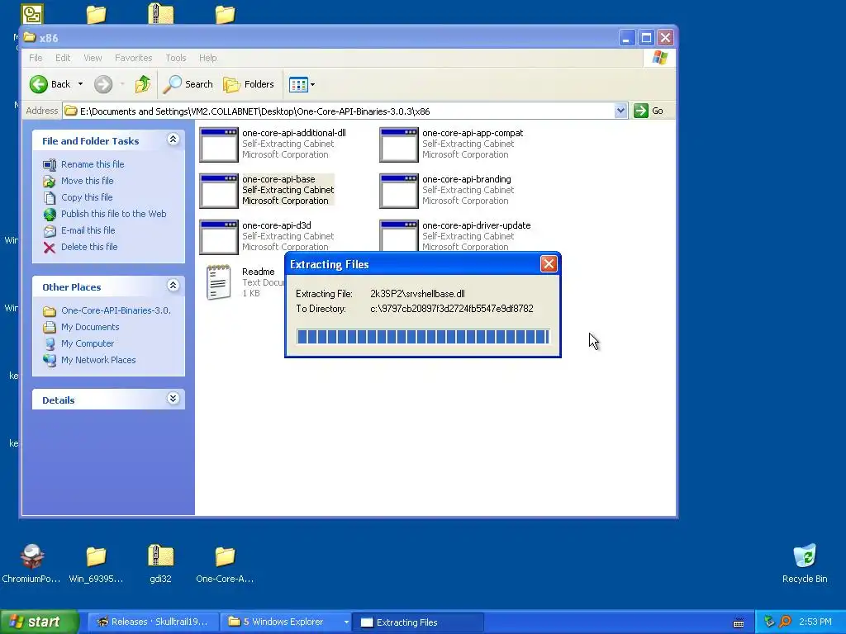Click the extraction progress bar
The image size is (846, 634).
pyautogui.click(x=423, y=337)
